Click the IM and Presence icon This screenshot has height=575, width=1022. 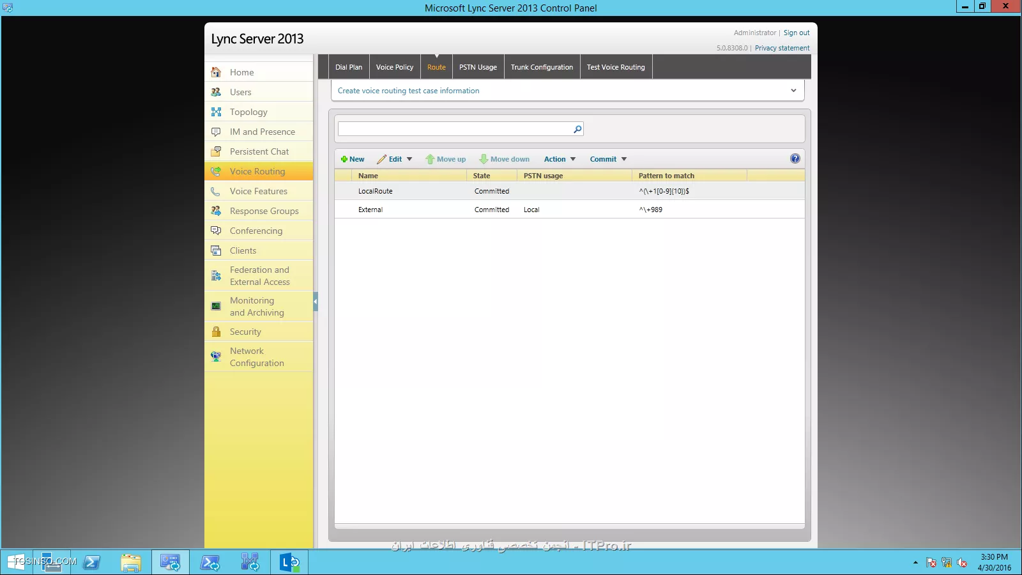pyautogui.click(x=216, y=132)
